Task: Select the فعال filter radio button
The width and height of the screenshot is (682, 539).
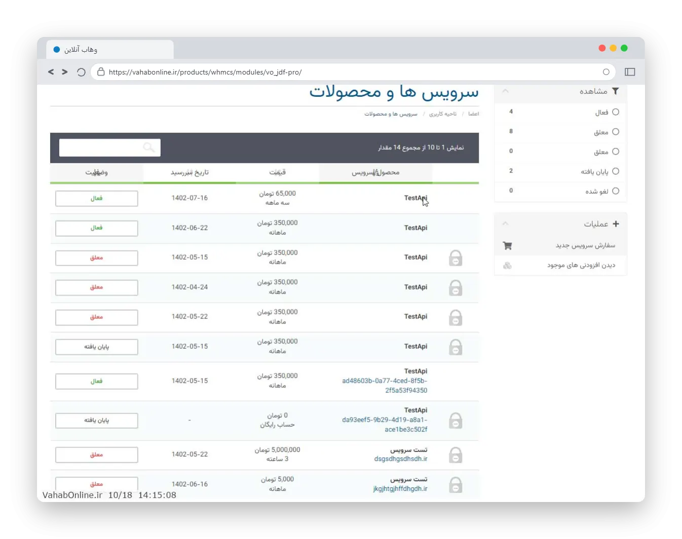Action: (x=616, y=112)
